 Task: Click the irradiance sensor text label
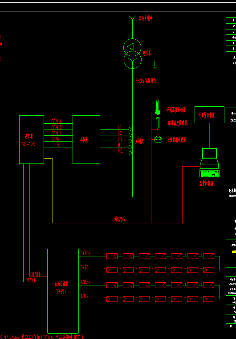(177, 140)
